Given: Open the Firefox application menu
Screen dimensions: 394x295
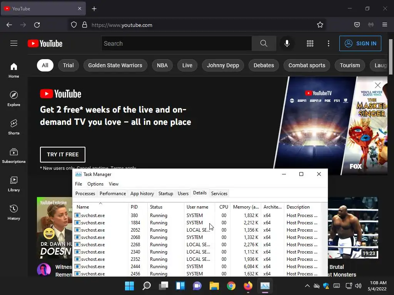Looking at the screenshot, I should 384,25.
